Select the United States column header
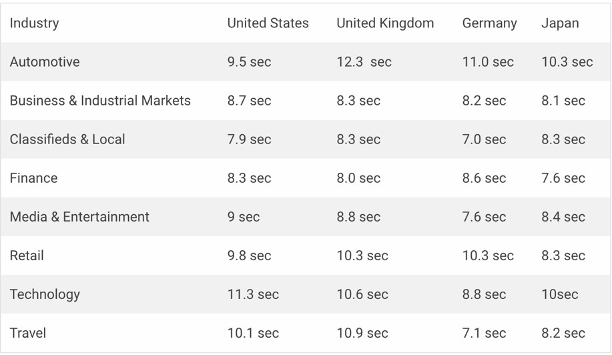 [268, 23]
